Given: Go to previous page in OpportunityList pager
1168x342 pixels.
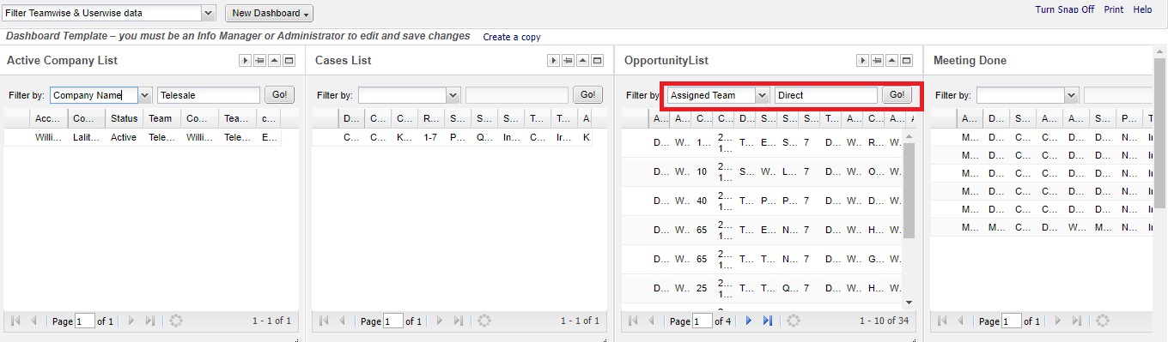Looking at the screenshot, I should [x=652, y=321].
